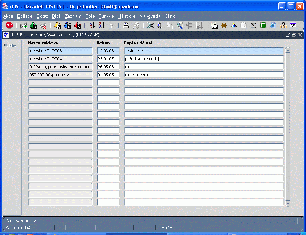Viewport: 306px width, 235px height.
Task: Click the 'Popis události' column header
Action: click(x=139, y=43)
